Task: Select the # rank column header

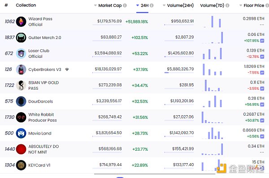Action: [x=6, y=5]
